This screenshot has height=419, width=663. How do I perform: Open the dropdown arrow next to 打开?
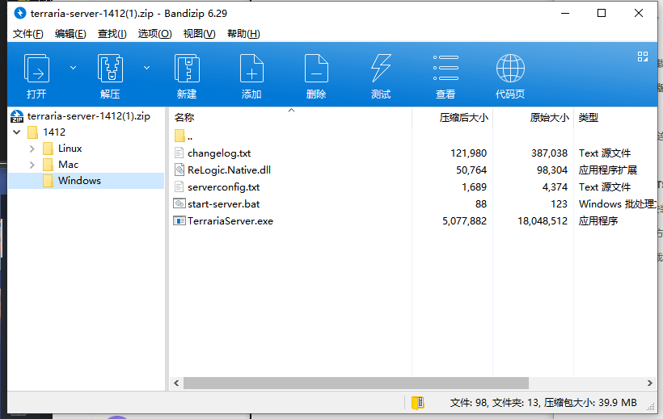73,68
